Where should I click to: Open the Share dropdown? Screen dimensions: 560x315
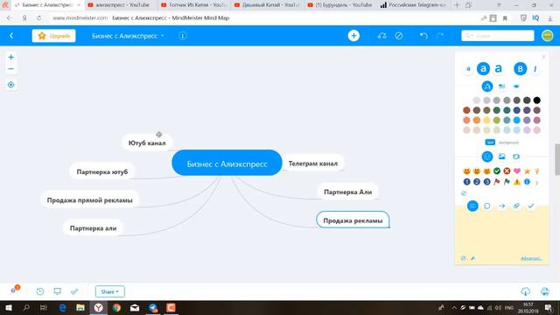click(x=109, y=291)
